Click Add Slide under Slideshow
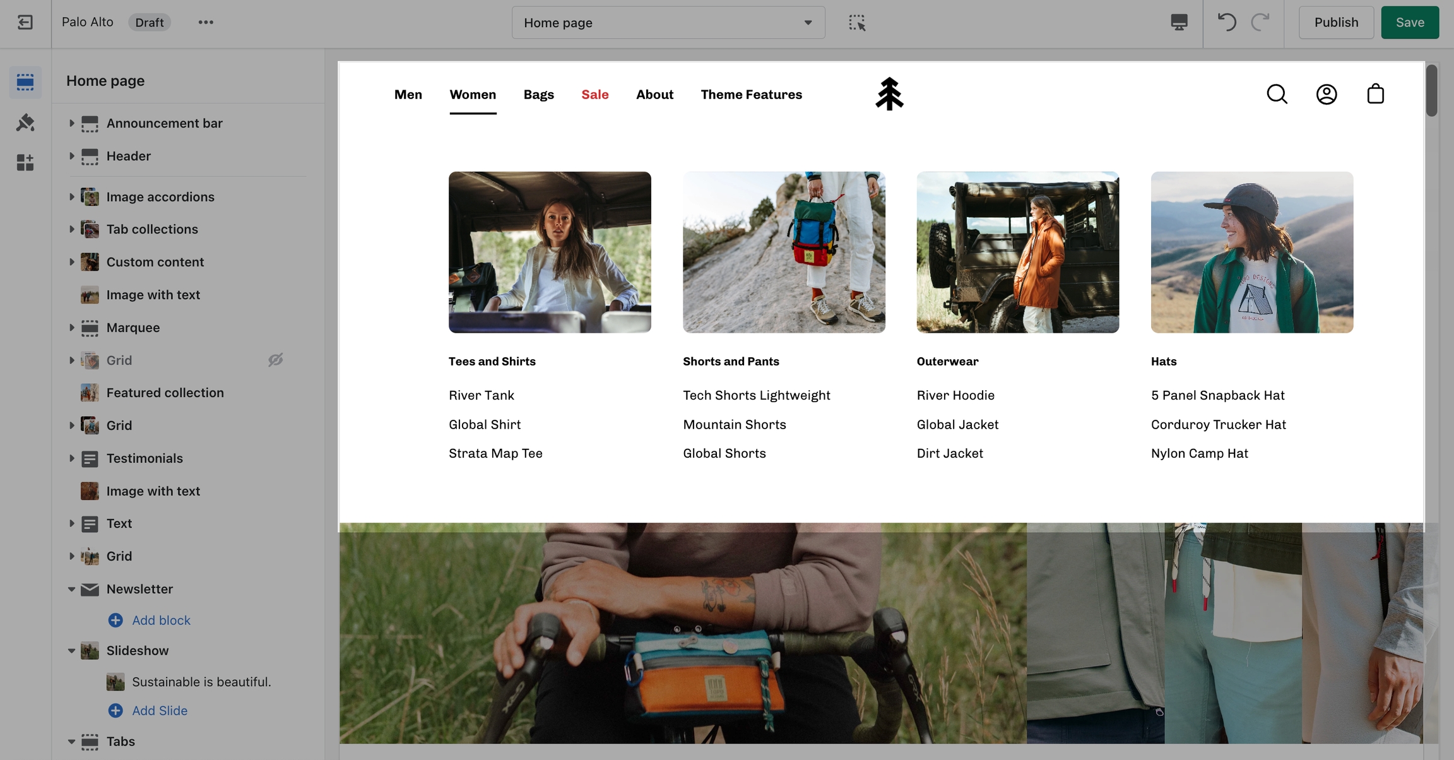Viewport: 1454px width, 760px height. 159,711
